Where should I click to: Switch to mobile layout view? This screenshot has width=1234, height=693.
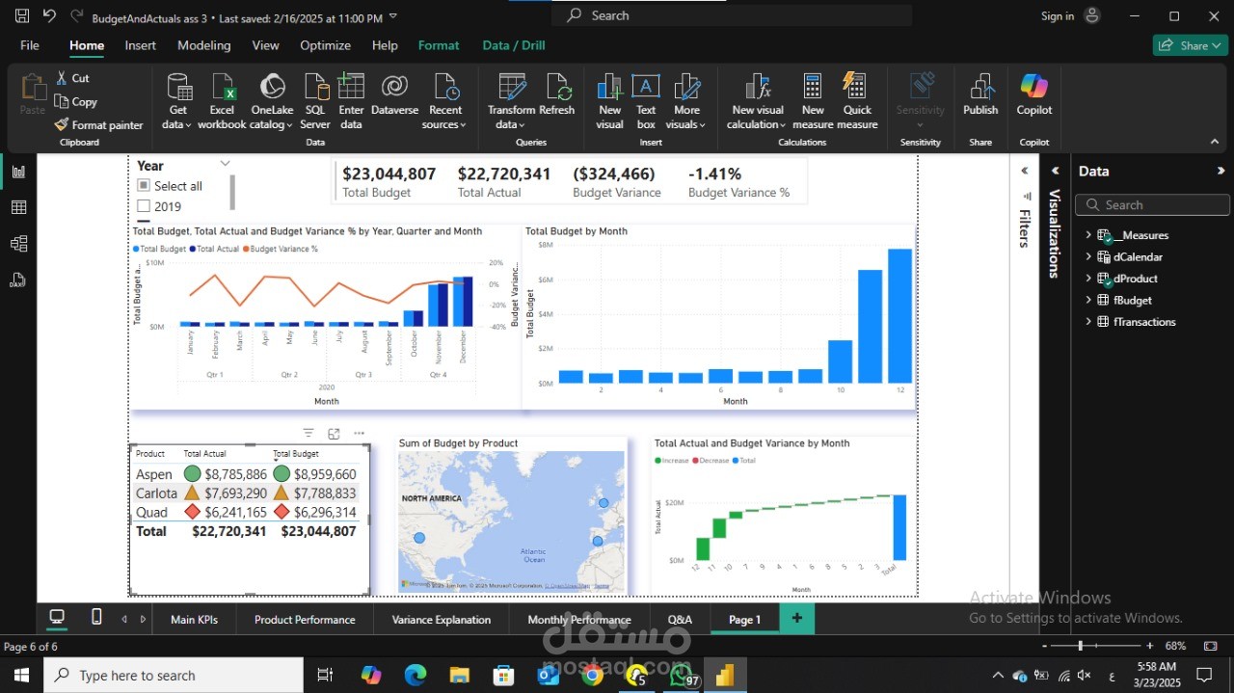pos(96,618)
